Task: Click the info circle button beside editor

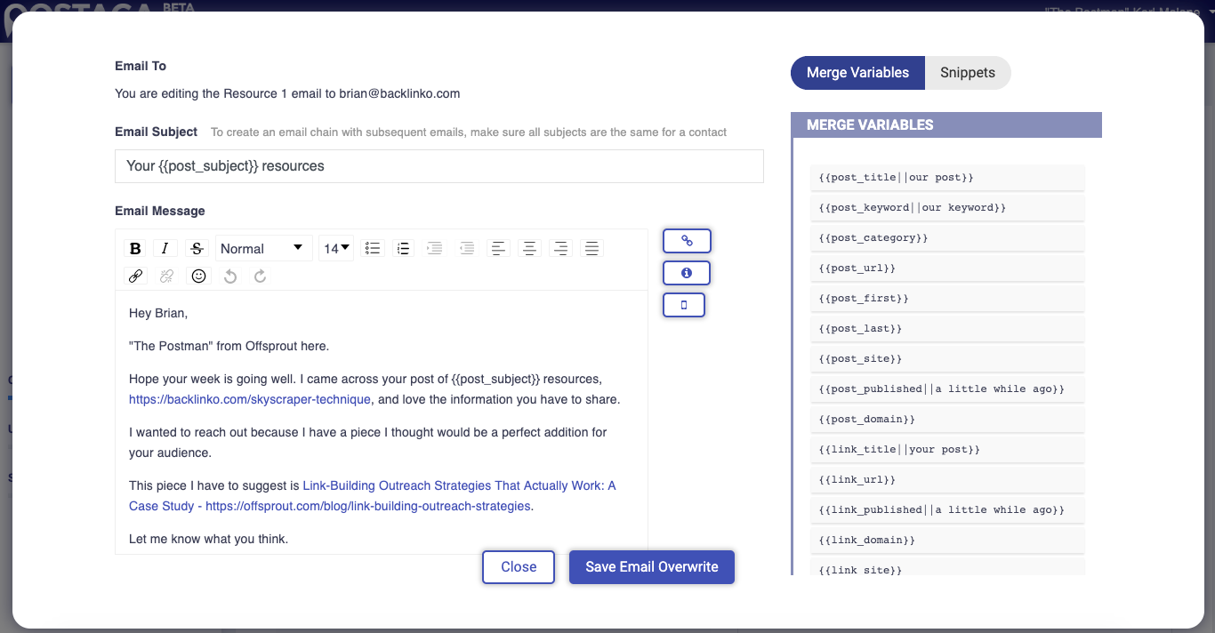Action: click(687, 273)
